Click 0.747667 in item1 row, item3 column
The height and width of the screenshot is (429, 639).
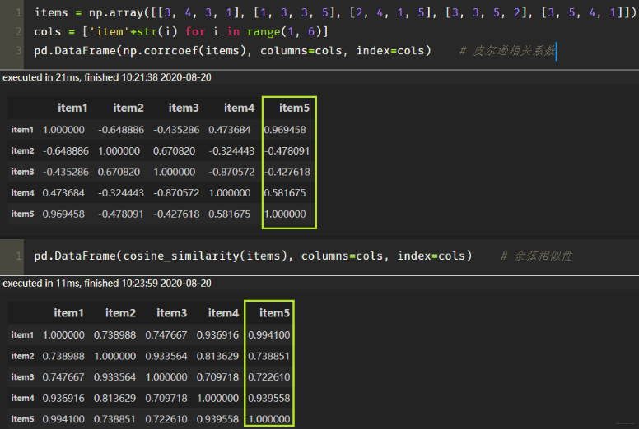point(166,334)
